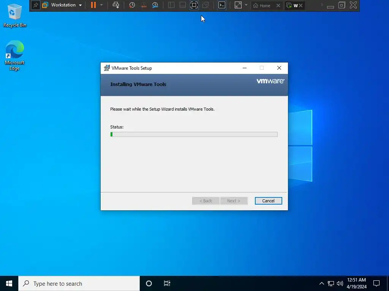
Task: Open Task View on the taskbar
Action: point(167,283)
